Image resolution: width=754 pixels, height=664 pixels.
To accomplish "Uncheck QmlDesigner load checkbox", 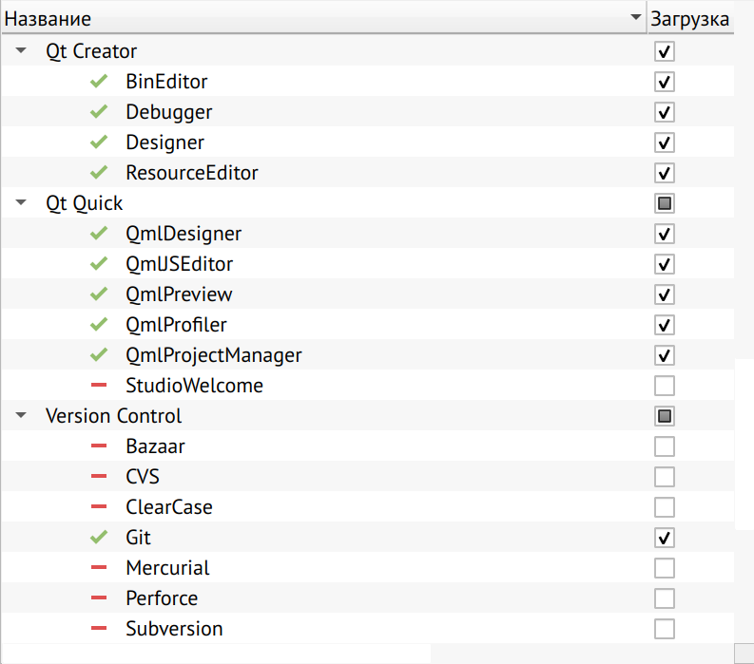I will click(664, 234).
